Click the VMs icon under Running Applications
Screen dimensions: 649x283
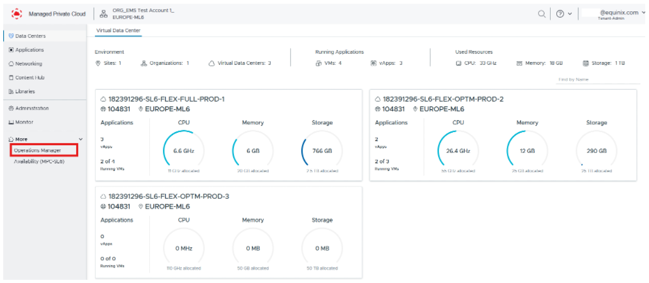coord(319,63)
